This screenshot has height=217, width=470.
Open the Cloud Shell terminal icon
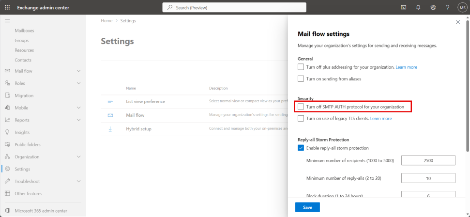coord(404,7)
